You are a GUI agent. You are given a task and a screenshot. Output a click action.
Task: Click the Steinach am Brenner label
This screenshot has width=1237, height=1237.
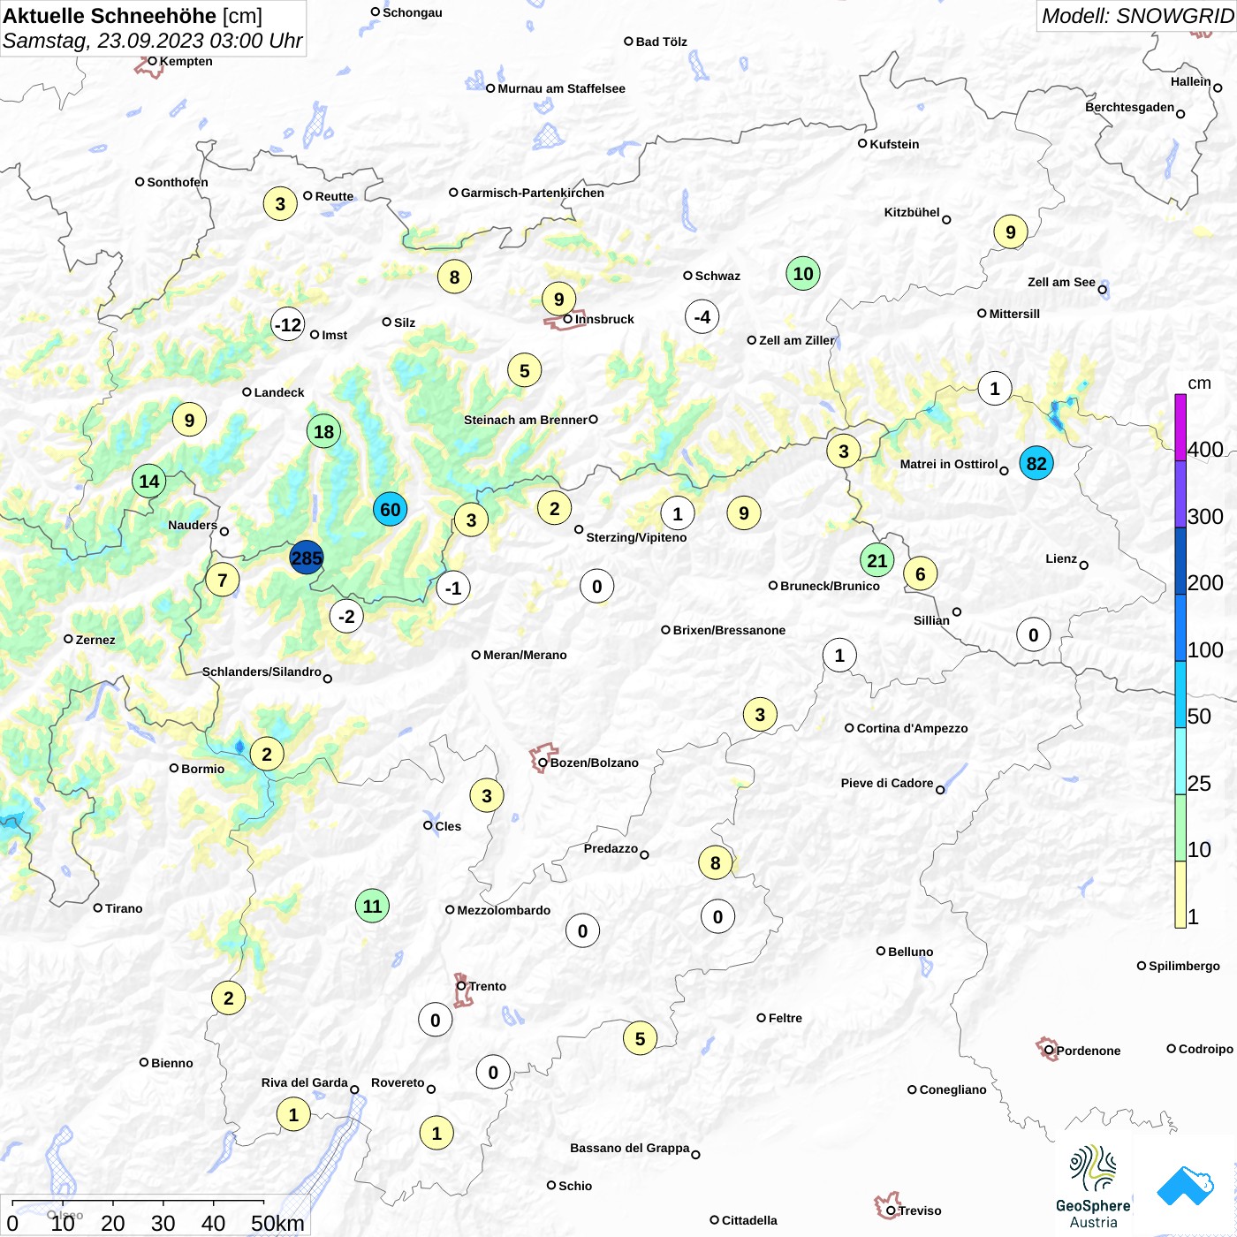pyautogui.click(x=525, y=420)
